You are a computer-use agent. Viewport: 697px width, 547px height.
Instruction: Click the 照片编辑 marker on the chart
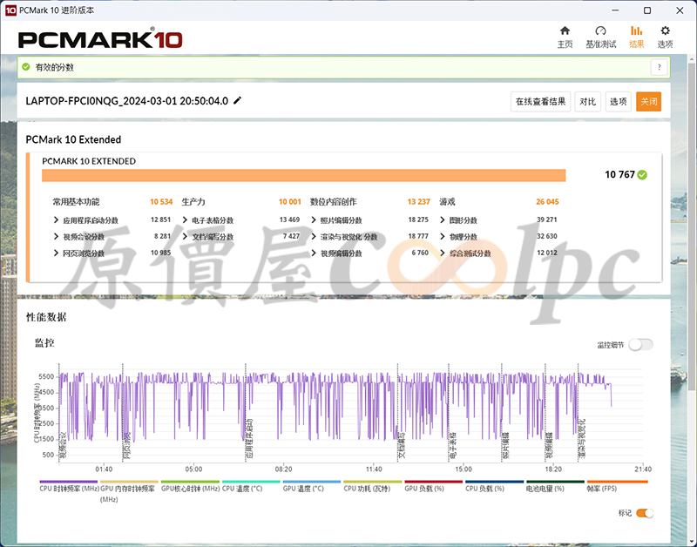pos(506,446)
